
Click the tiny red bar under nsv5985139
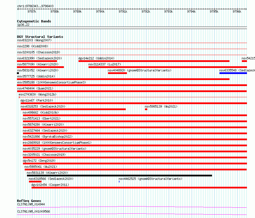[146, 109]
